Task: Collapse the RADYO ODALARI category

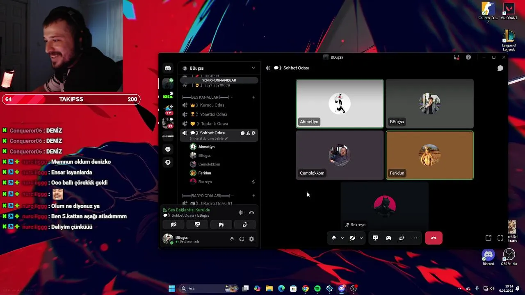Action: (208, 196)
